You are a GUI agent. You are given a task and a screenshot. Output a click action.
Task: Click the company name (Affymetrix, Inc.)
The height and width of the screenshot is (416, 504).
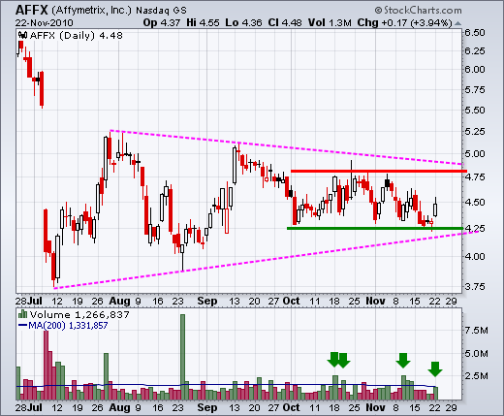tap(91, 11)
